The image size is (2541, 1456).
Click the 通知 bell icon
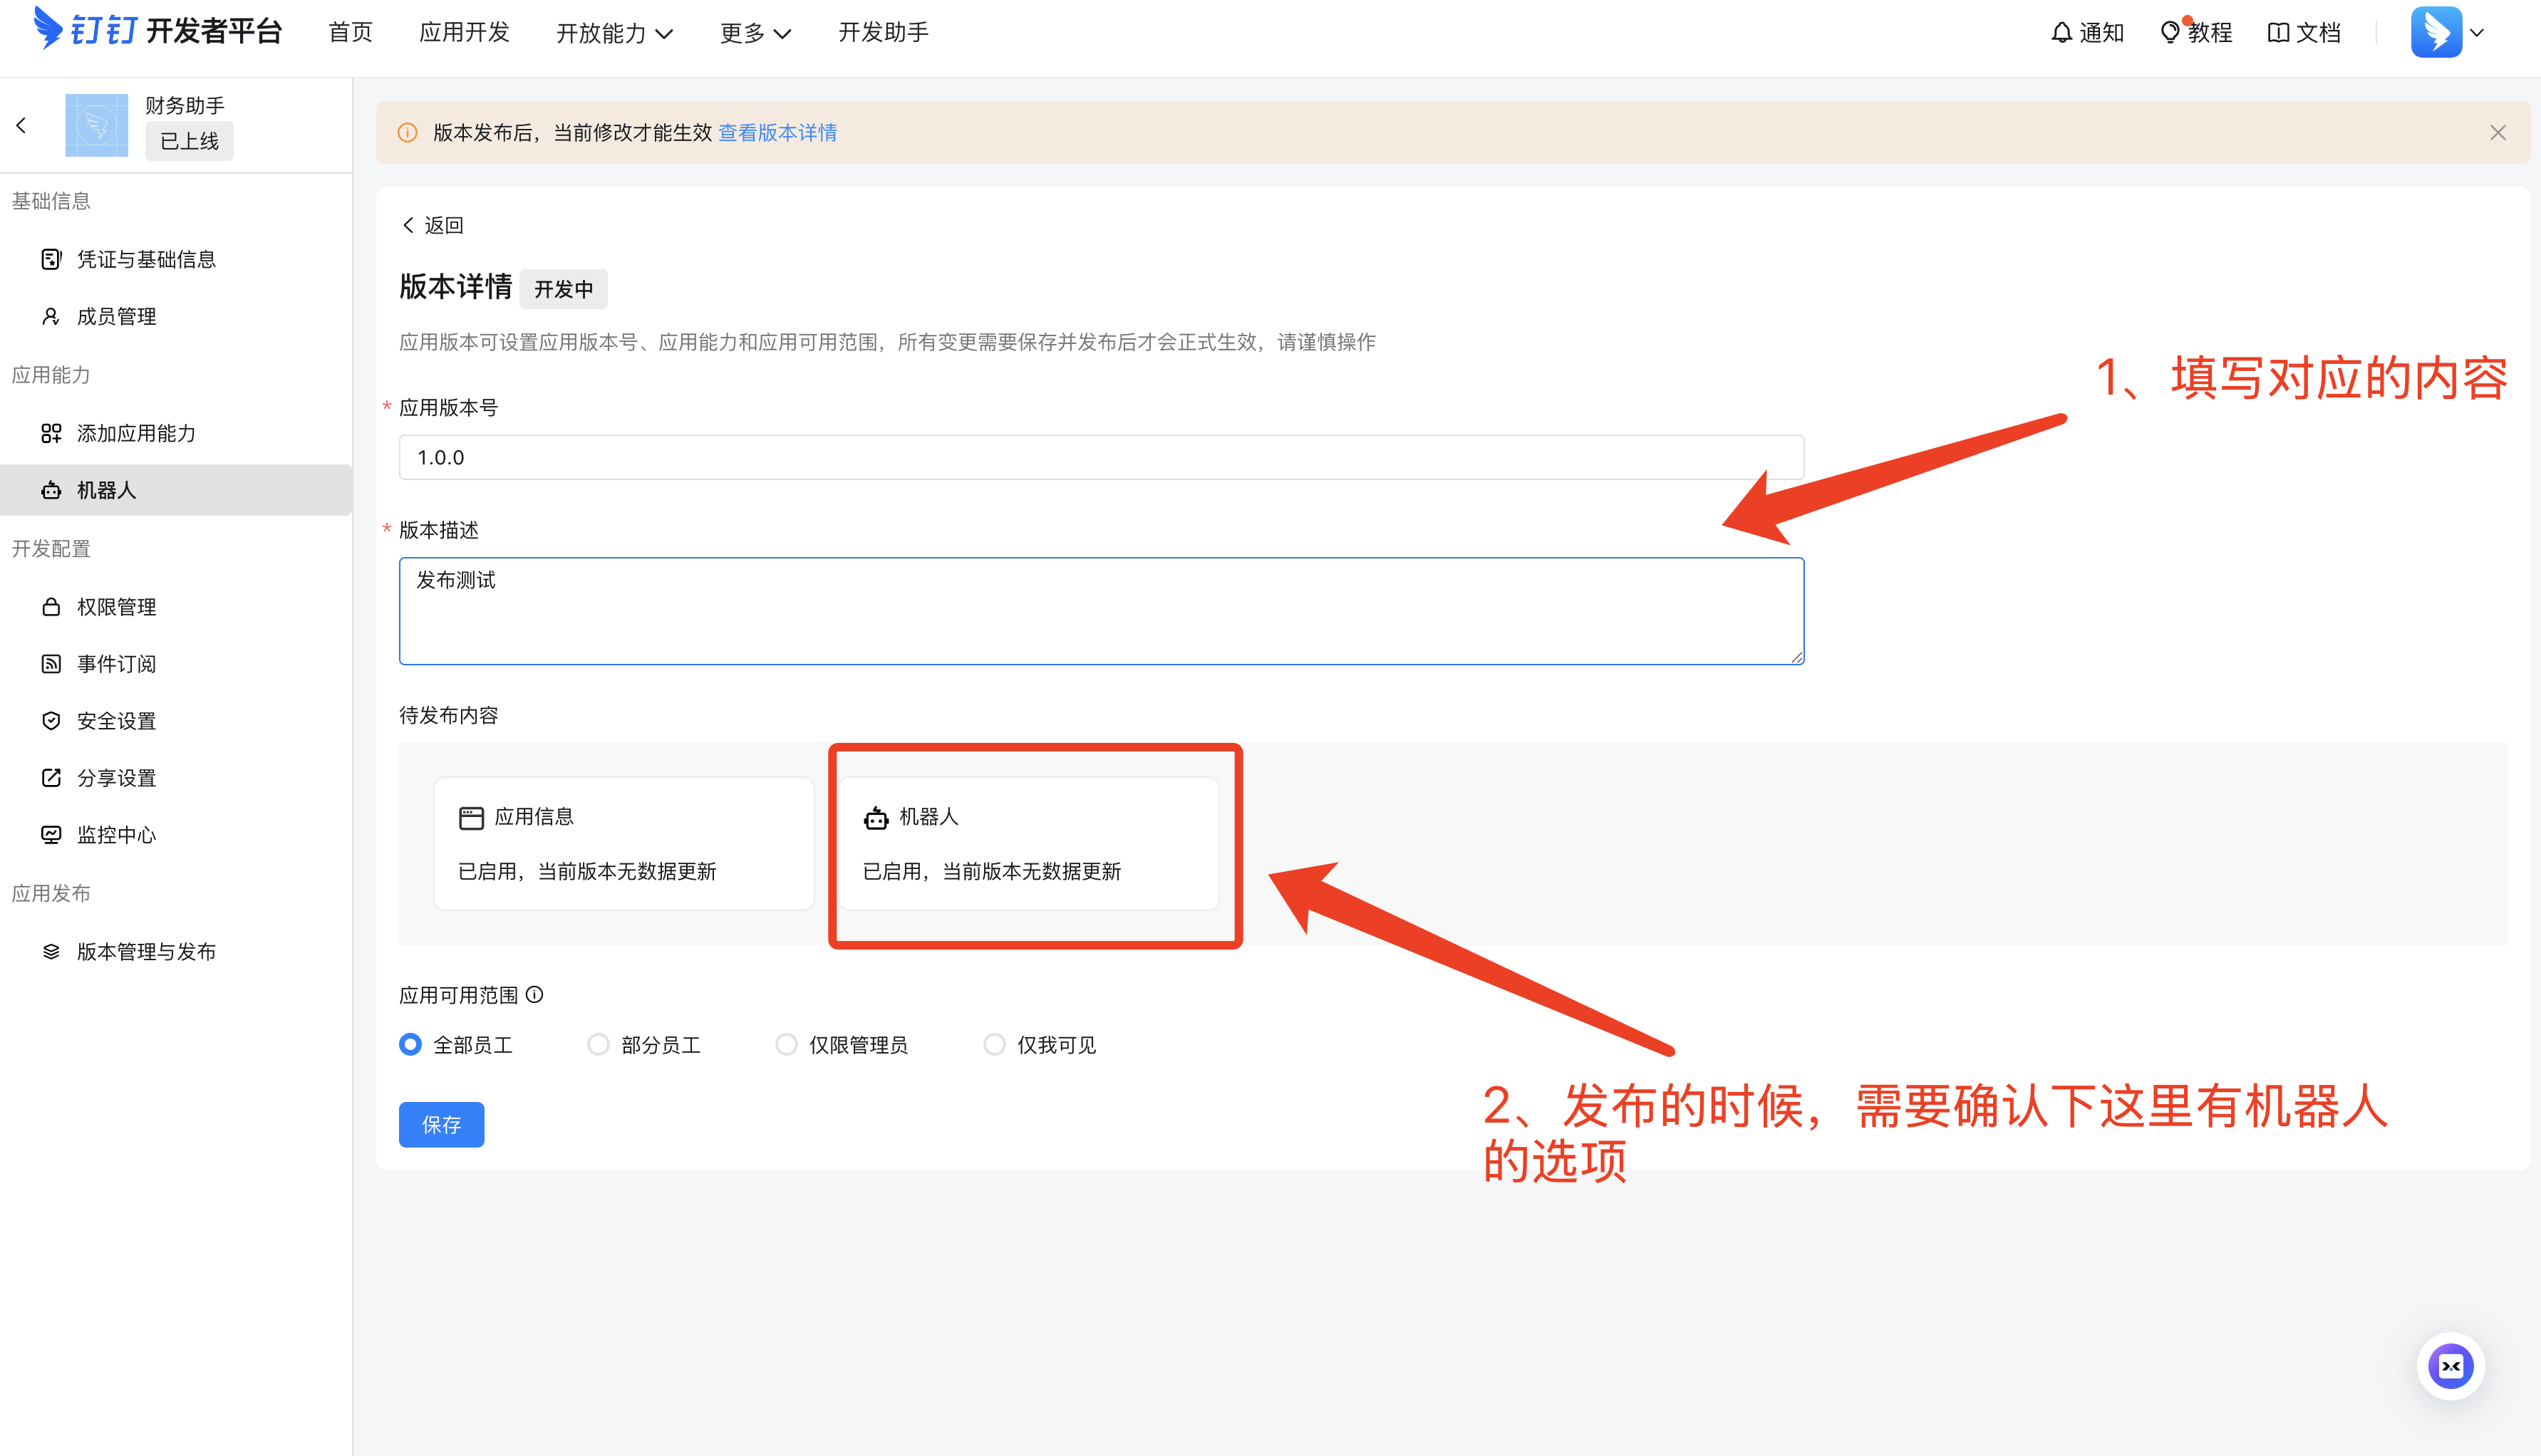(x=2061, y=33)
